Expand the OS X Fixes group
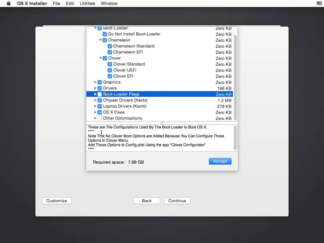This screenshot has width=324, height=243. click(95, 112)
